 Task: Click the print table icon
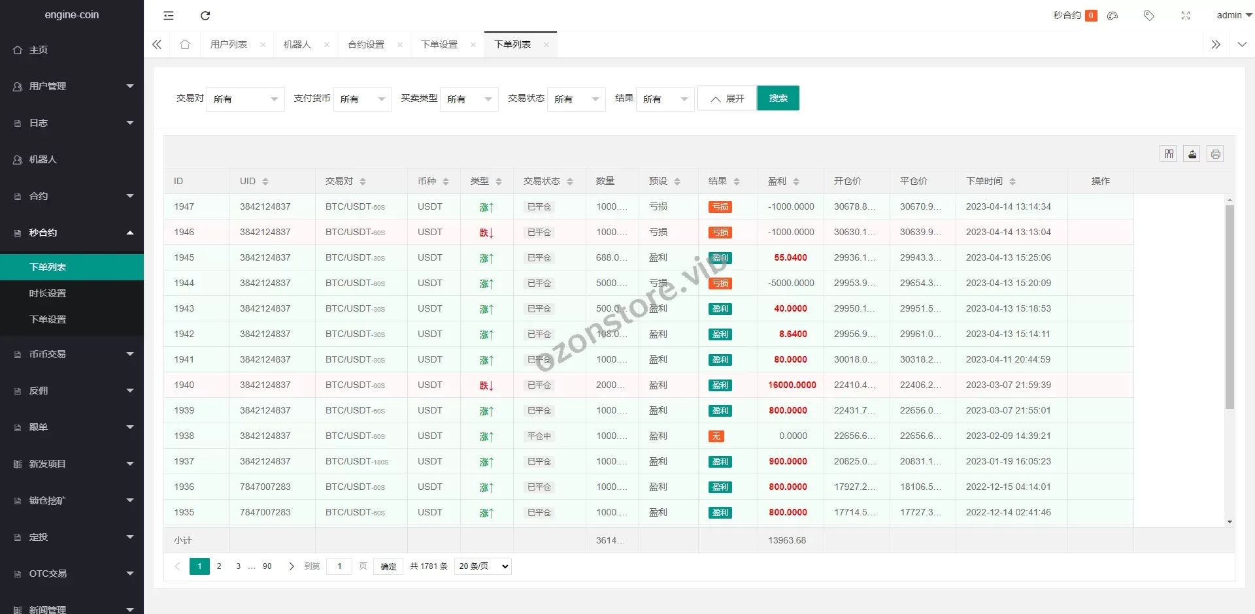point(1215,154)
